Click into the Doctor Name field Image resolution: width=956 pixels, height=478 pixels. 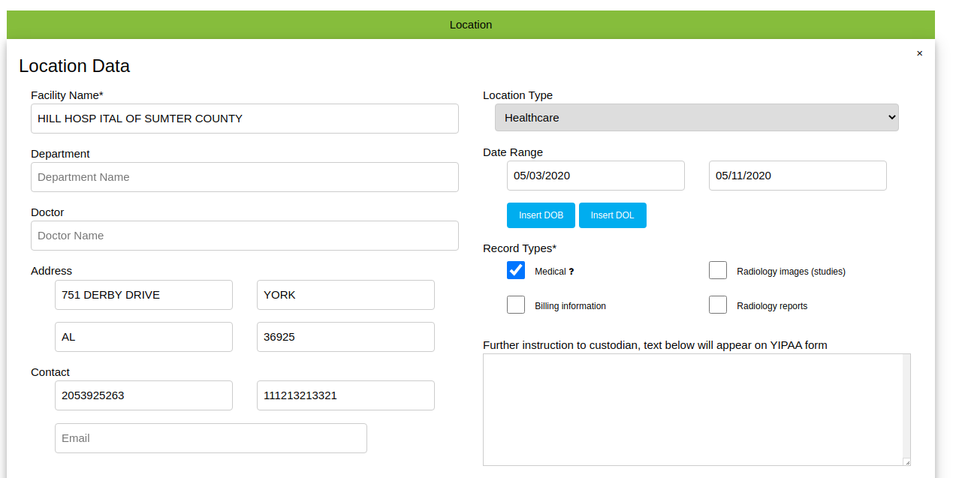244,236
